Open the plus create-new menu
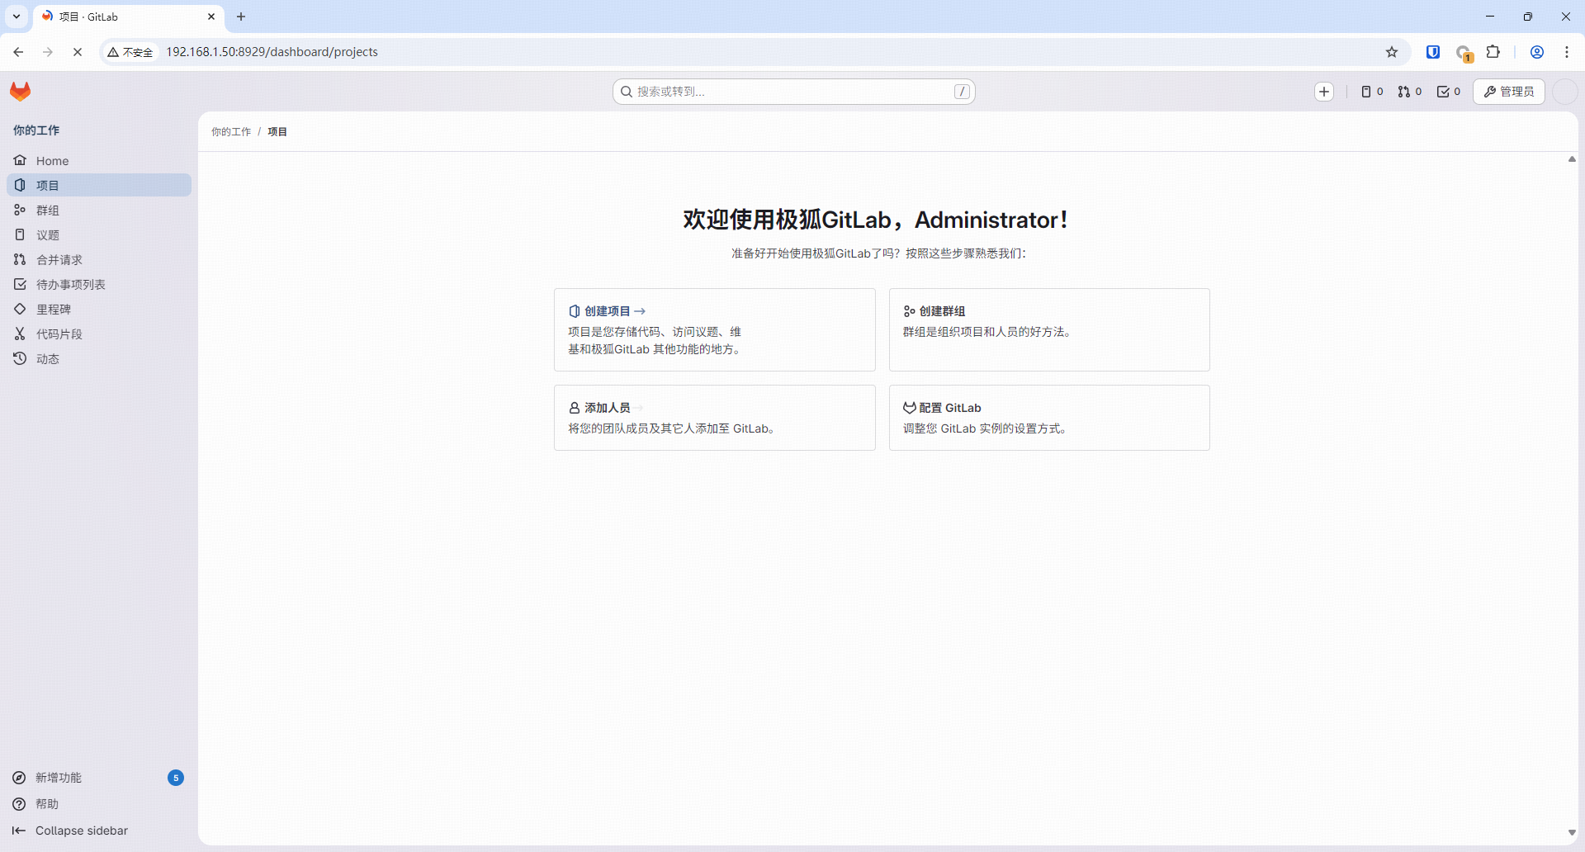1585x852 pixels. (x=1324, y=92)
